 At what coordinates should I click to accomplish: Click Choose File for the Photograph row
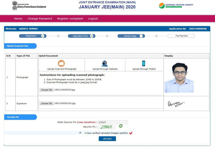coord(47,90)
